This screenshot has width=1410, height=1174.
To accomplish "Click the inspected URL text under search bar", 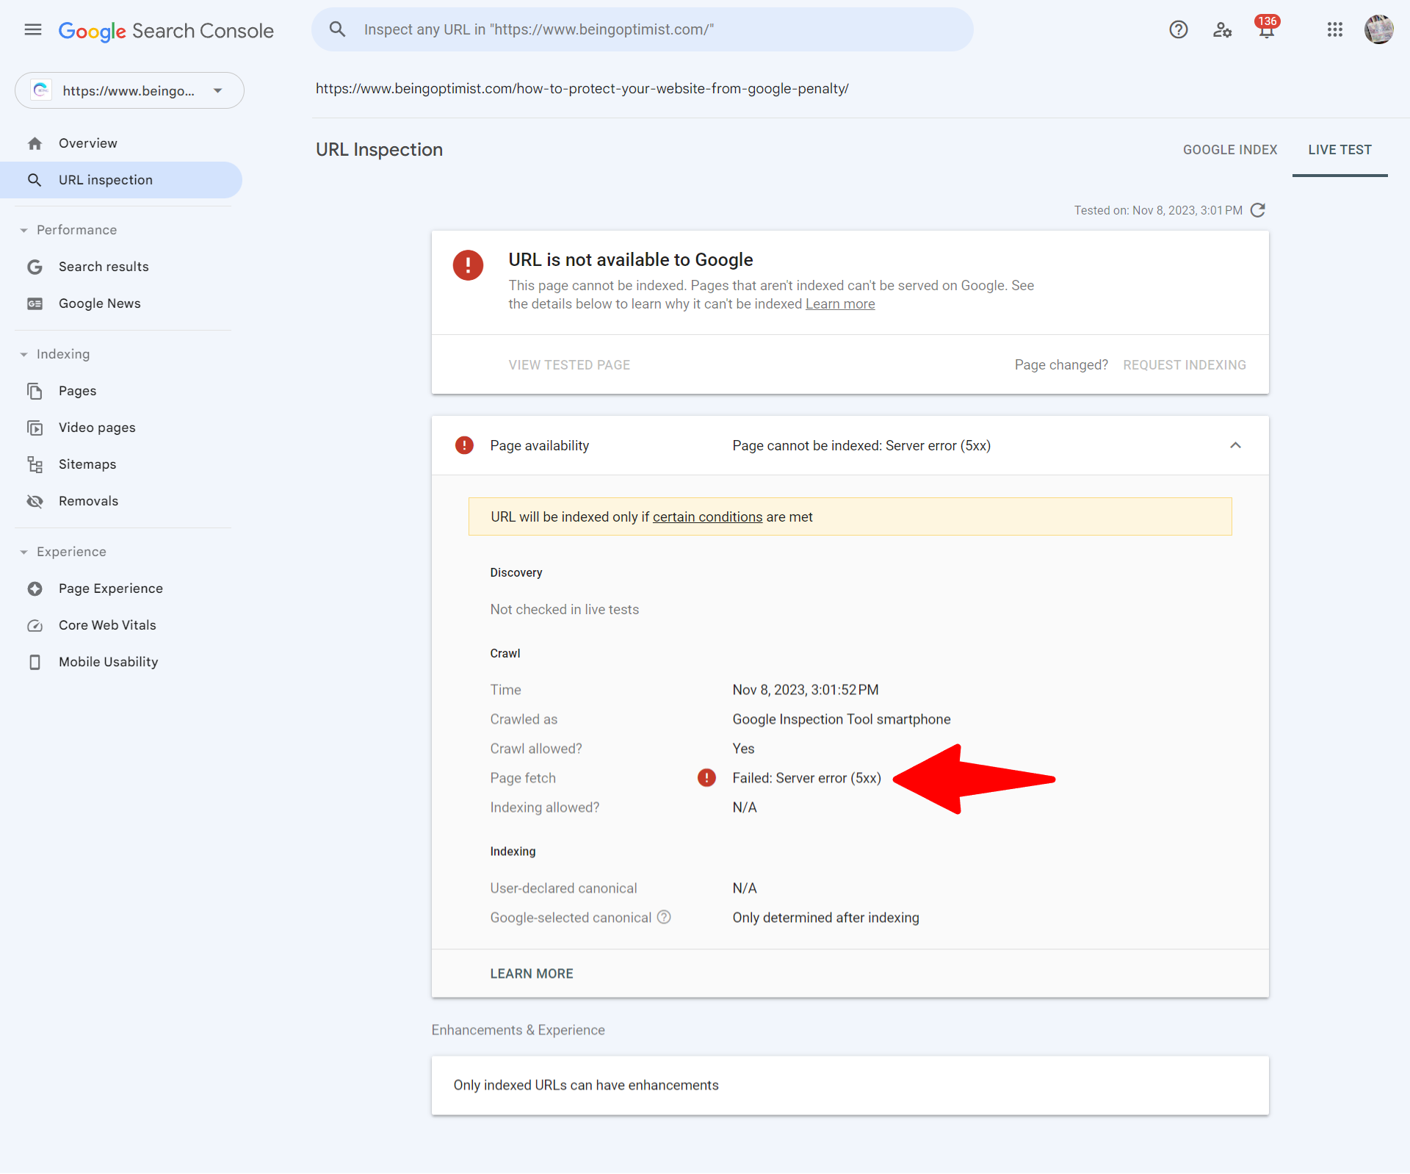I will pyautogui.click(x=582, y=89).
